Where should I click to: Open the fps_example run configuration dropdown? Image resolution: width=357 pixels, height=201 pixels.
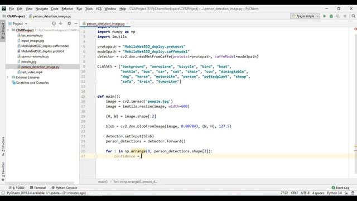coord(305,16)
